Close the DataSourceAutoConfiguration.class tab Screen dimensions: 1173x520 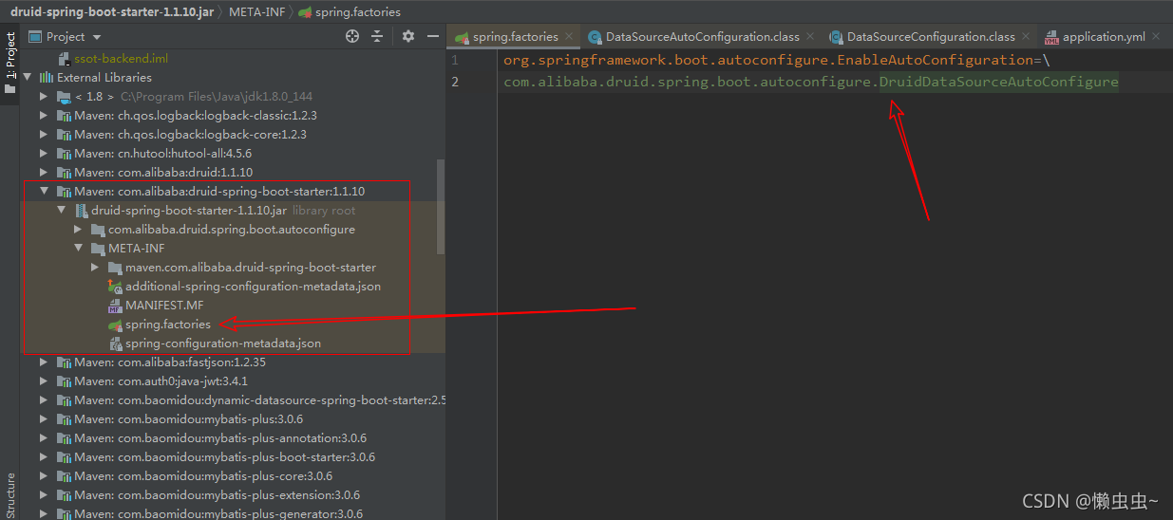810,37
